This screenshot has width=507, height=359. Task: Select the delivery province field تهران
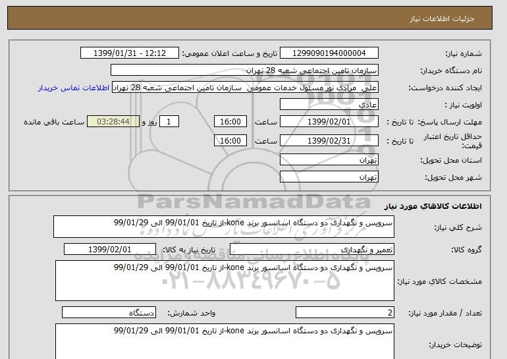(329, 160)
